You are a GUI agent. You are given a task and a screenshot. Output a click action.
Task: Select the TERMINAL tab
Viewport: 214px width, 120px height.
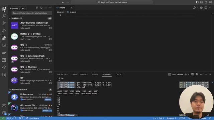(107, 74)
